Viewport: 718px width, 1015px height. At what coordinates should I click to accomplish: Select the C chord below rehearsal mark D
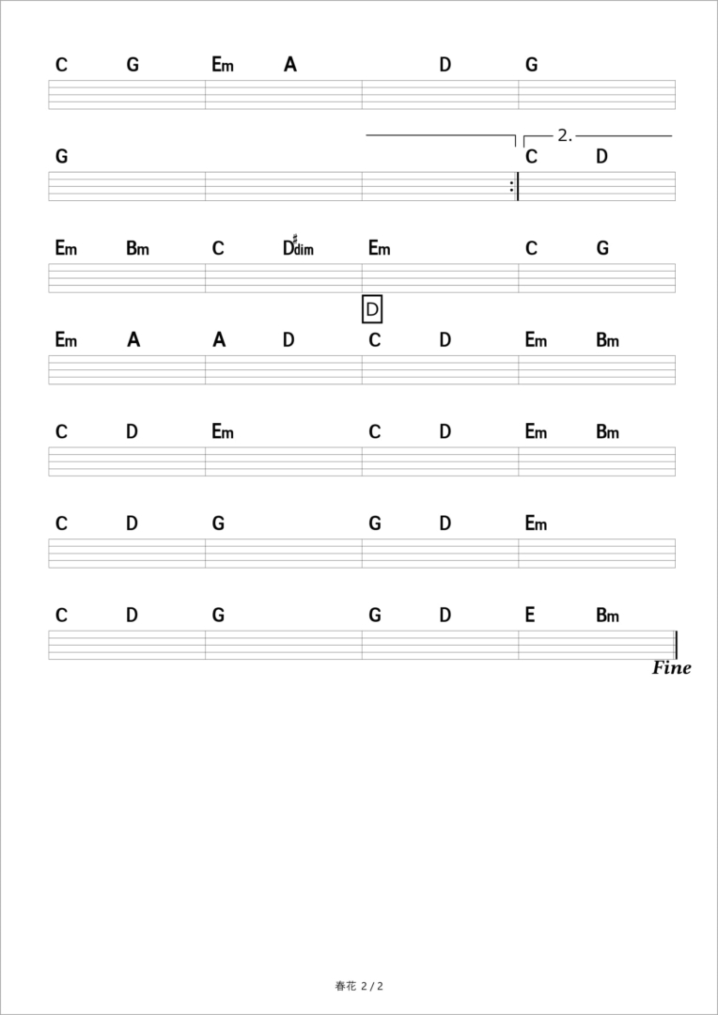(374, 340)
